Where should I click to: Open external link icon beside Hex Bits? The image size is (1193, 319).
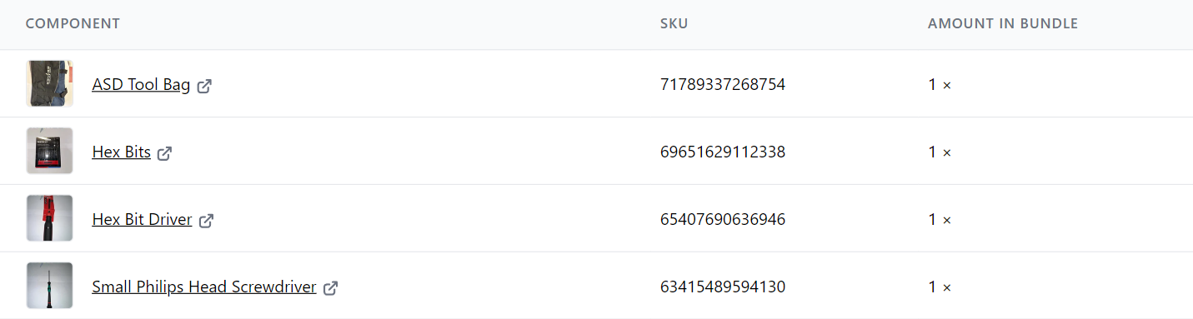tap(164, 153)
